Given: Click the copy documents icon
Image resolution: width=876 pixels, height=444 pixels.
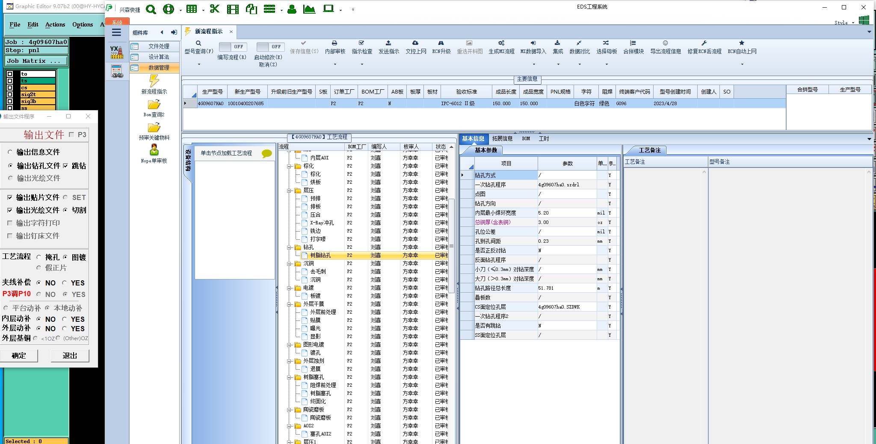Looking at the screenshot, I should (252, 9).
